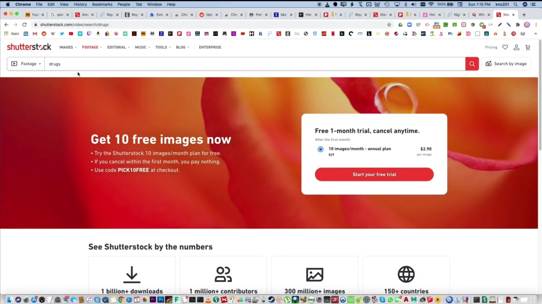Click the Google Drive extension icon
This screenshot has width=542, height=304.
[400, 24]
